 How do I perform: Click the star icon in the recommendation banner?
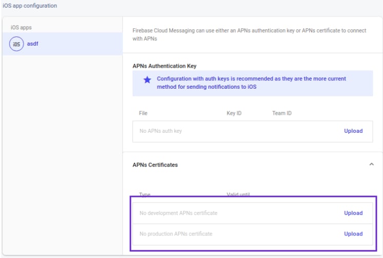pos(147,80)
